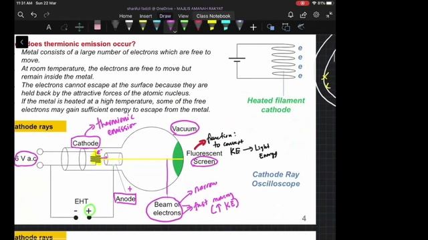The image size is (428, 240).
Task: Select the cyan highlighter
Action: (225, 25)
